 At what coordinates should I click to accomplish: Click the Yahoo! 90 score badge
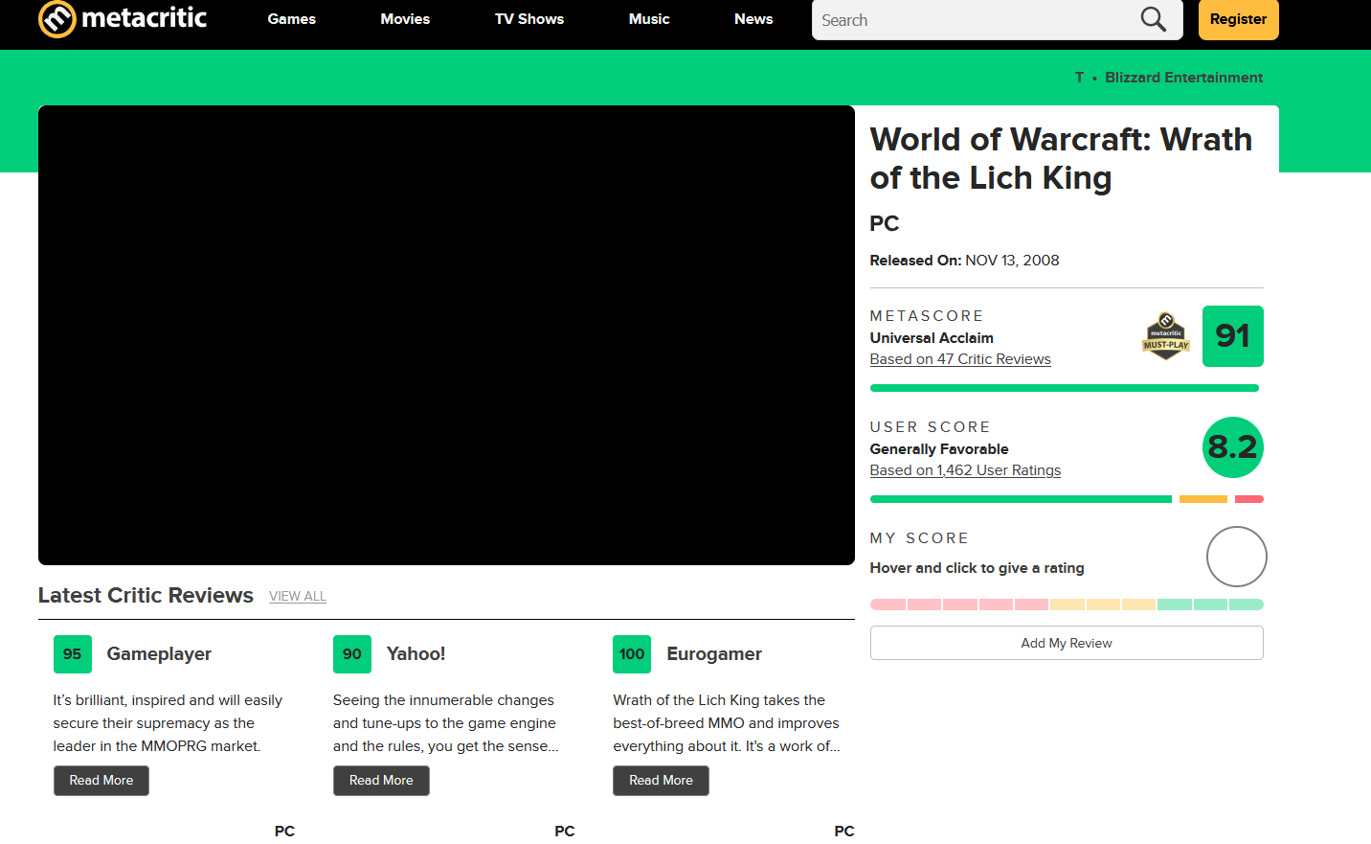tap(352, 654)
